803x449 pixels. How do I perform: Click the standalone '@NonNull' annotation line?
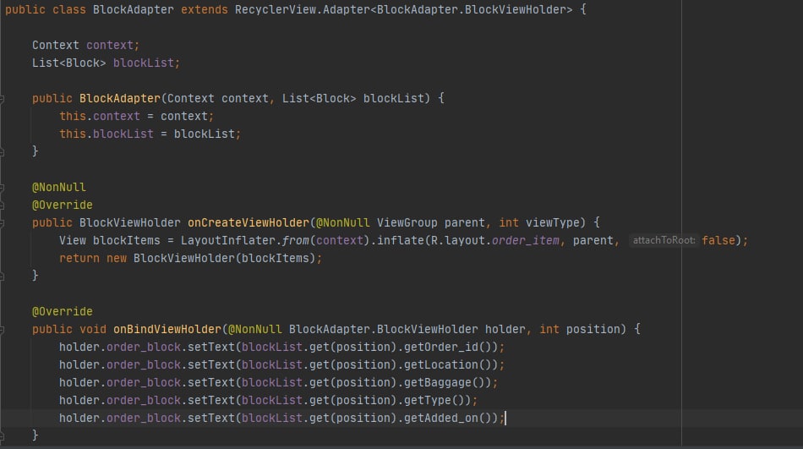59,188
